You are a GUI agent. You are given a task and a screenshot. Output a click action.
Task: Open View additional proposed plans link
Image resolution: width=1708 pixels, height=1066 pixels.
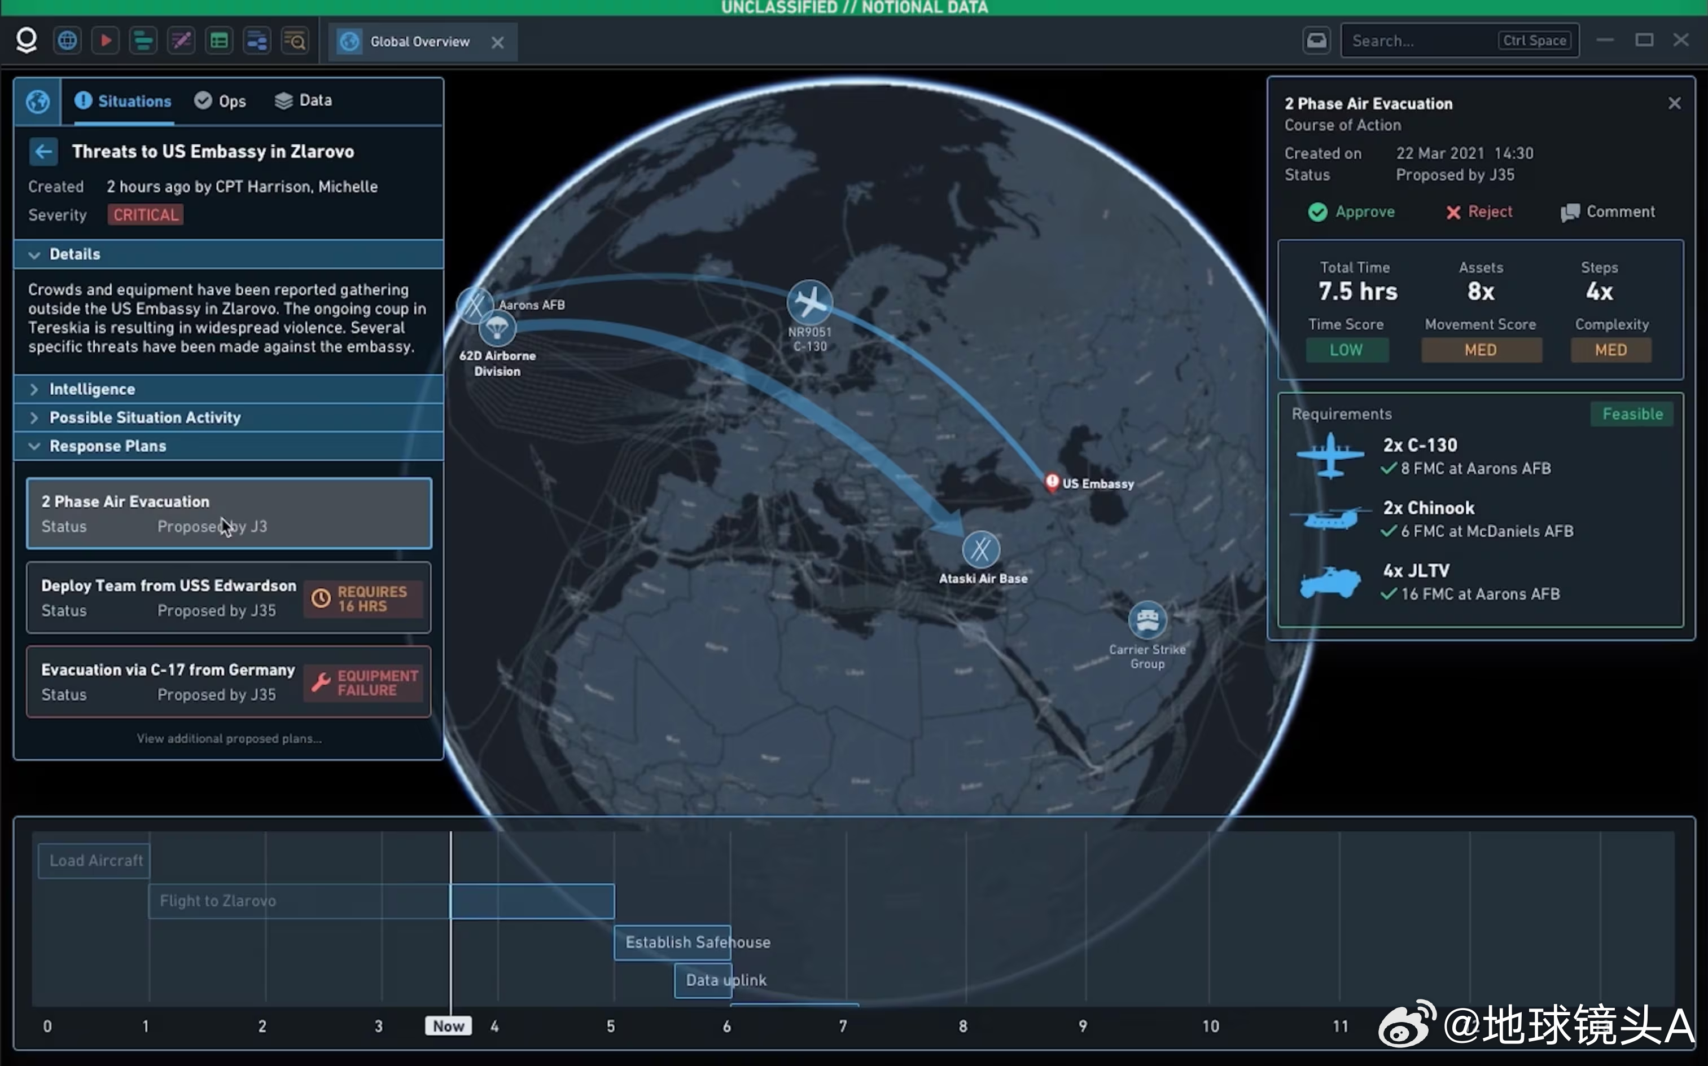click(229, 739)
